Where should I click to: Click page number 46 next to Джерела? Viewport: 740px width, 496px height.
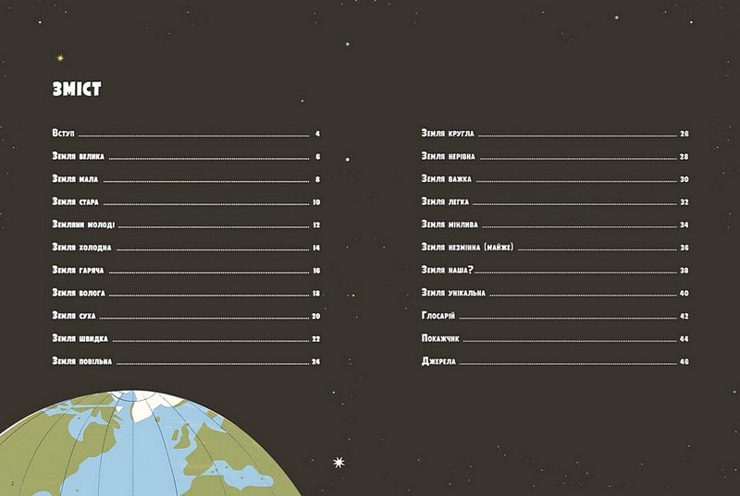click(x=684, y=361)
